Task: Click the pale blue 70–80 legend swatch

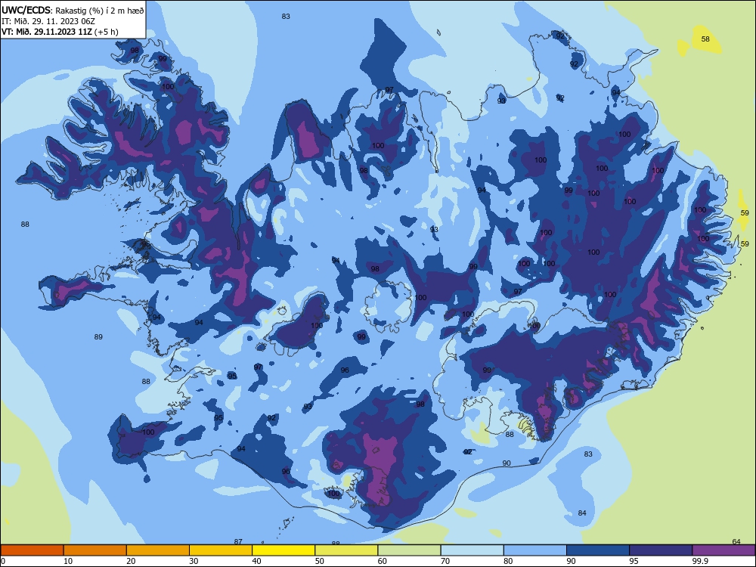Action: pyautogui.click(x=472, y=550)
